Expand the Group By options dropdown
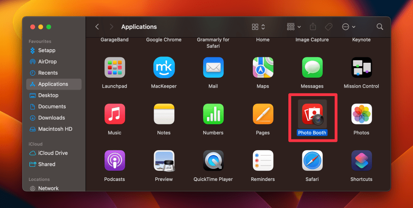Screen dimensions: 413x208 294,27
